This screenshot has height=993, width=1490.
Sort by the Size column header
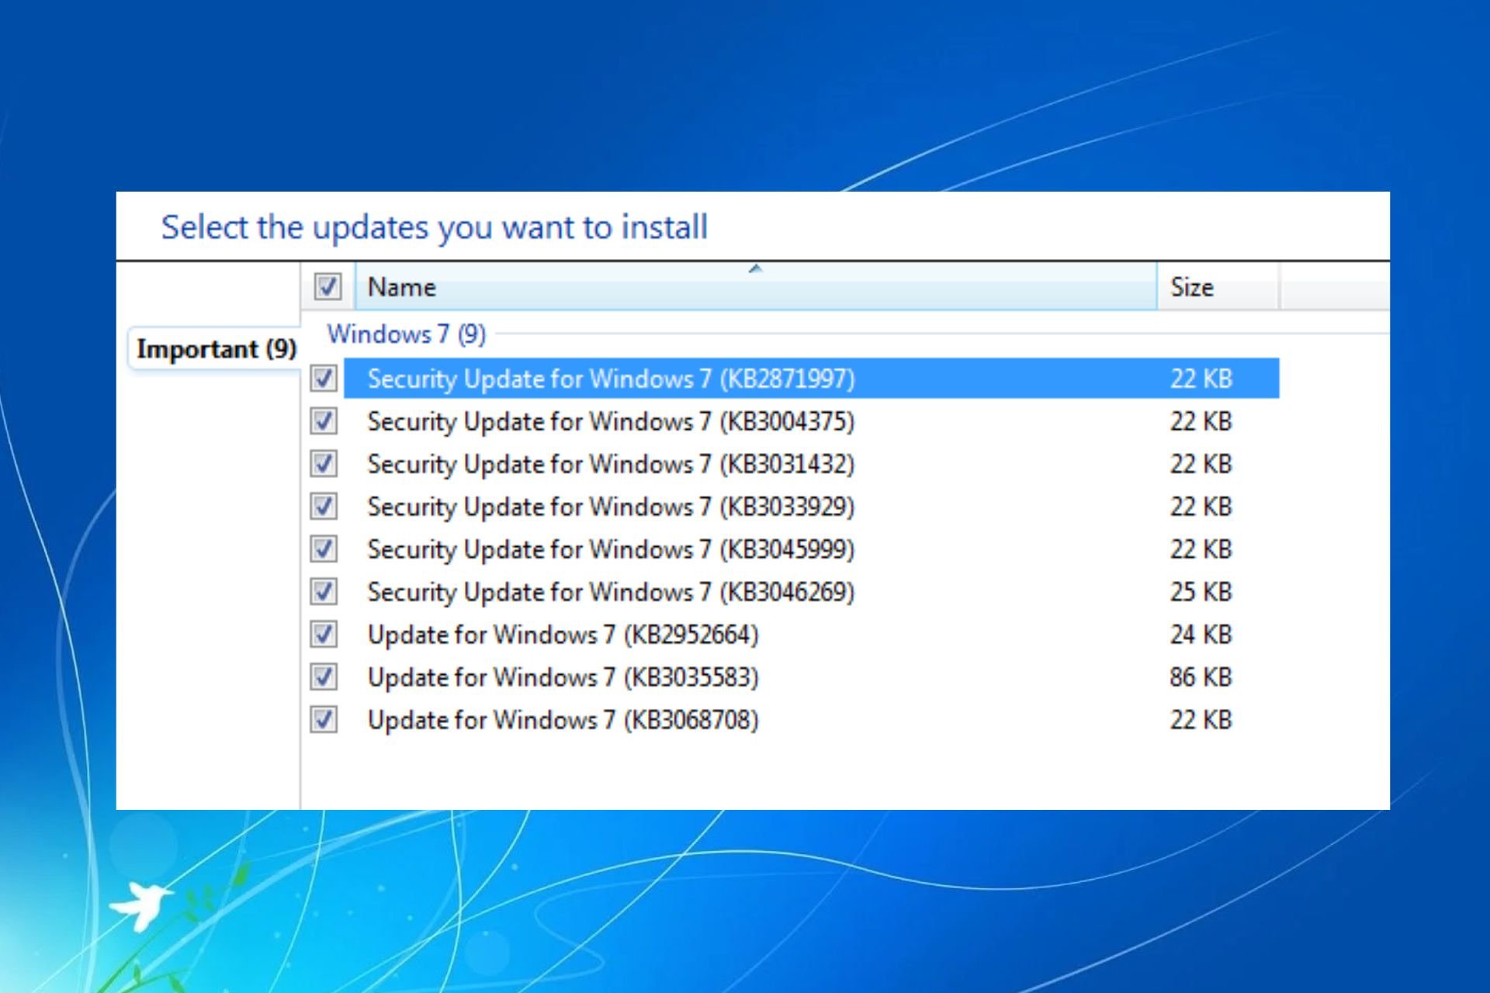[x=1218, y=286]
